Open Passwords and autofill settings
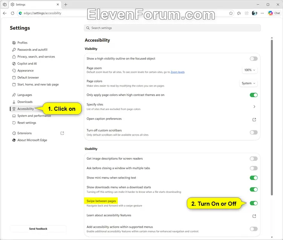Viewport: 283px width, 240px height. point(32,50)
